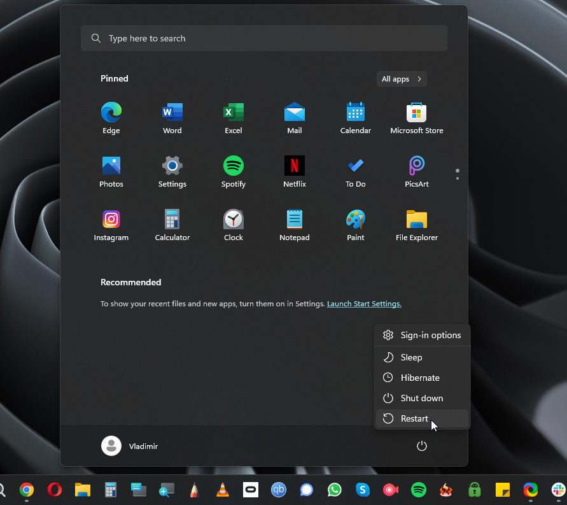Launch Word from pinned apps
Image resolution: width=567 pixels, height=505 pixels.
click(x=172, y=118)
